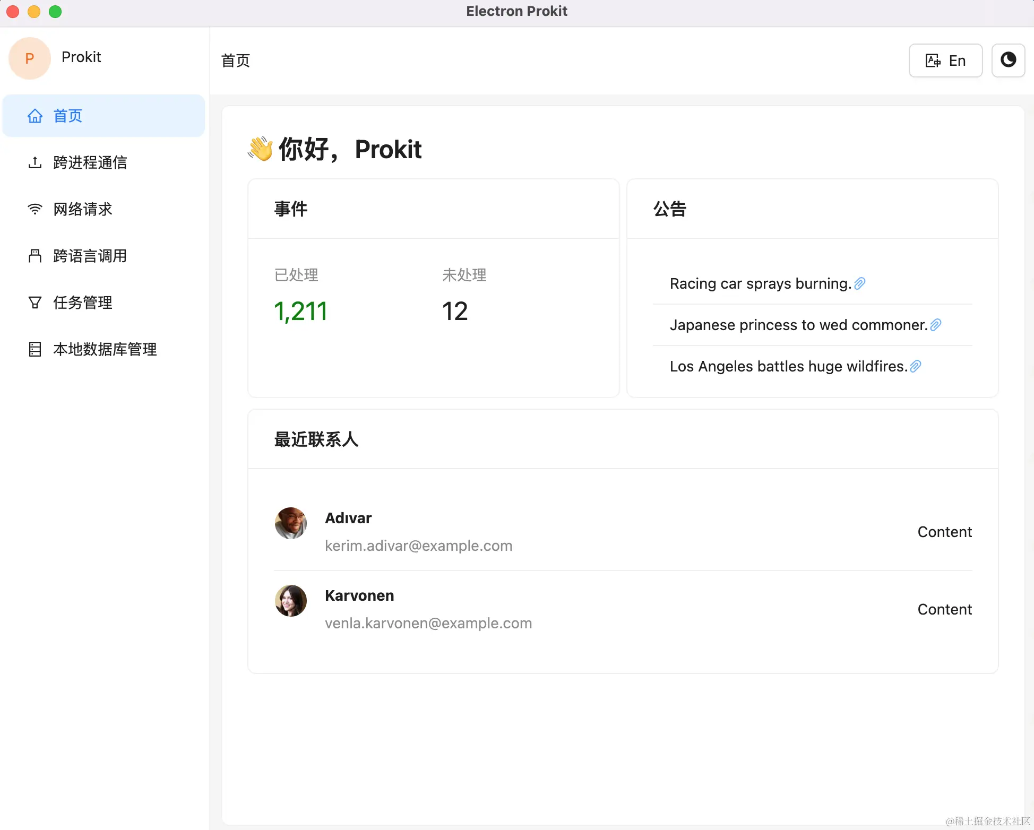
Task: Go to 本地数据库管理 page
Action: [x=105, y=349]
